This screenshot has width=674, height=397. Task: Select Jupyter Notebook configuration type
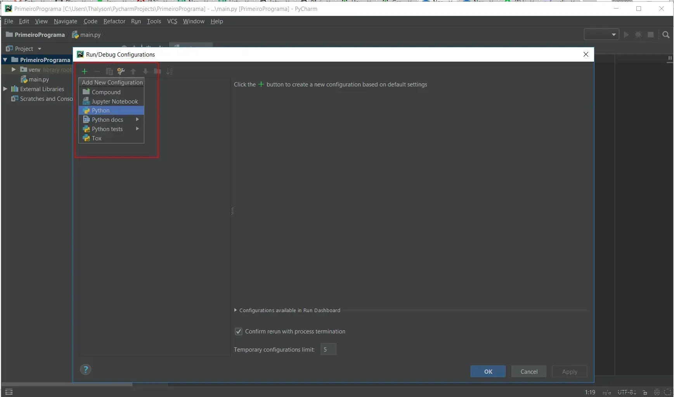click(x=111, y=101)
